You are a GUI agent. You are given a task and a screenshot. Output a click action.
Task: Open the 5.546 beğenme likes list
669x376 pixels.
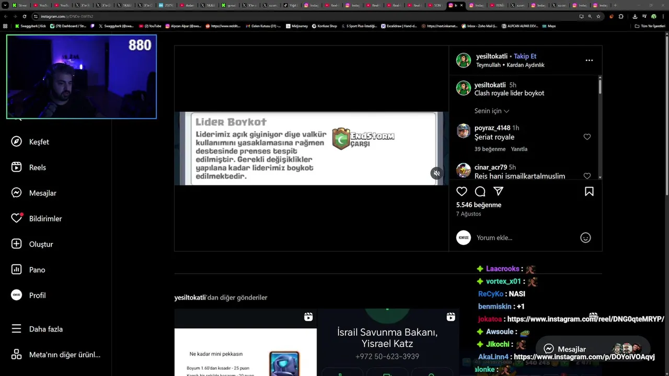click(479, 205)
